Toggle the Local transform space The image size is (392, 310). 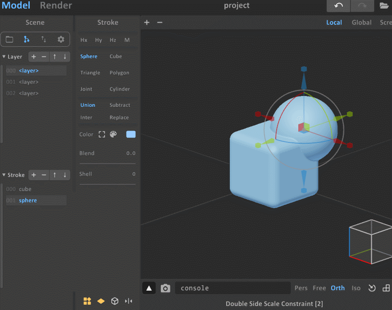334,23
